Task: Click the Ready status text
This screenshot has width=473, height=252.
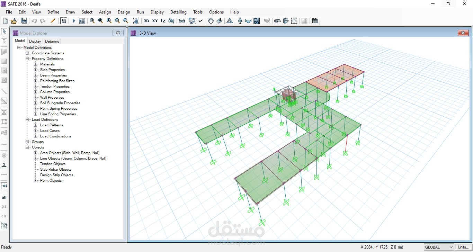Action: (7, 247)
